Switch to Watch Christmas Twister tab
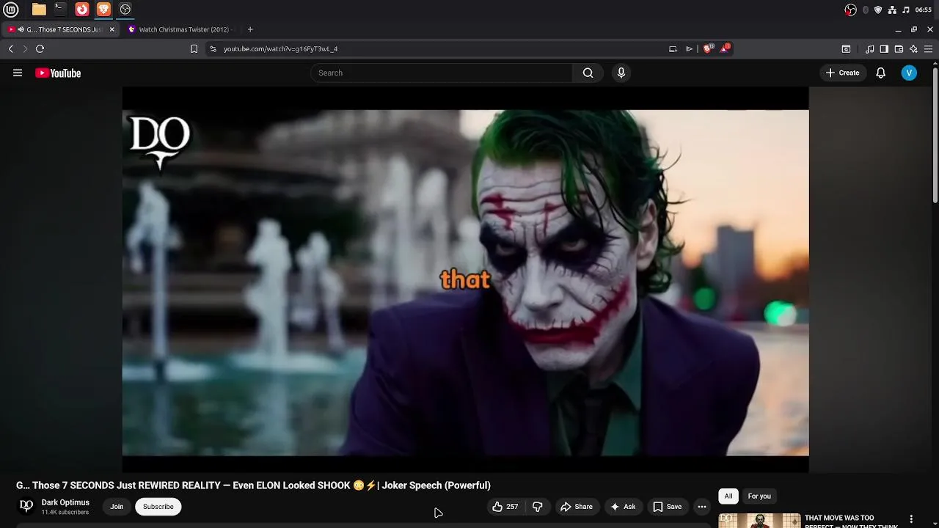 [181, 29]
